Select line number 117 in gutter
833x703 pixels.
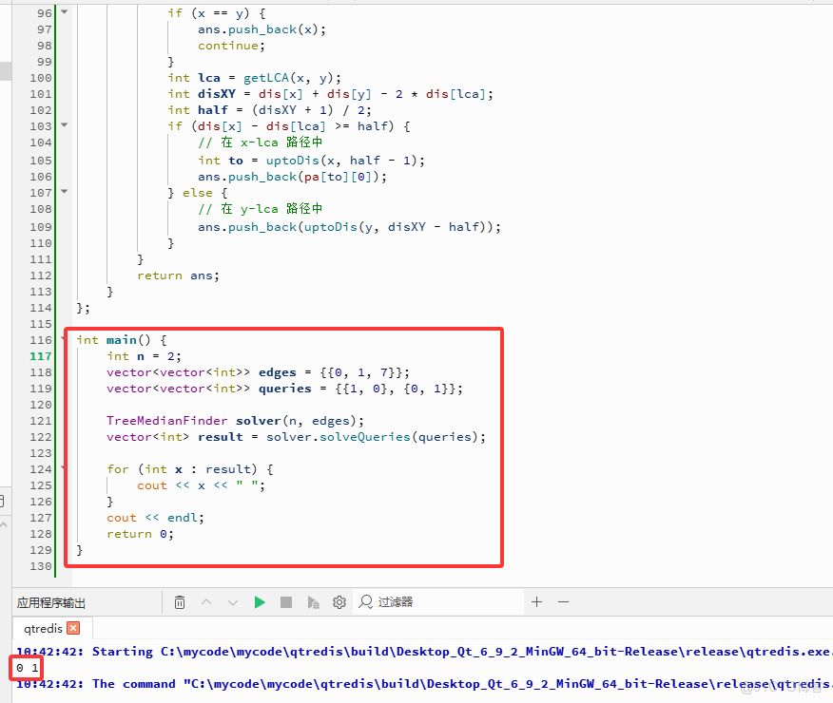(41, 356)
